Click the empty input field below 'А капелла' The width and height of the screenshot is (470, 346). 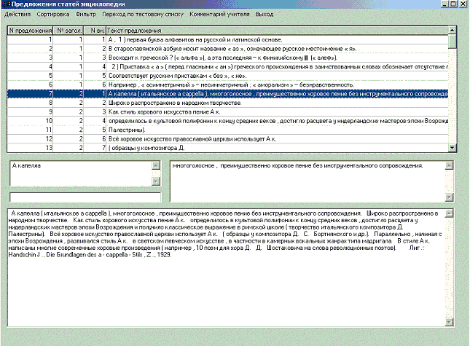click(x=84, y=197)
